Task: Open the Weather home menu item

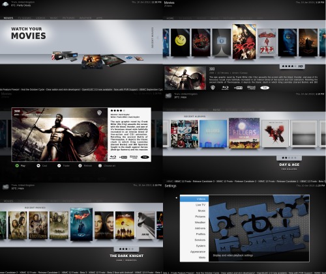Action: pos(85,18)
